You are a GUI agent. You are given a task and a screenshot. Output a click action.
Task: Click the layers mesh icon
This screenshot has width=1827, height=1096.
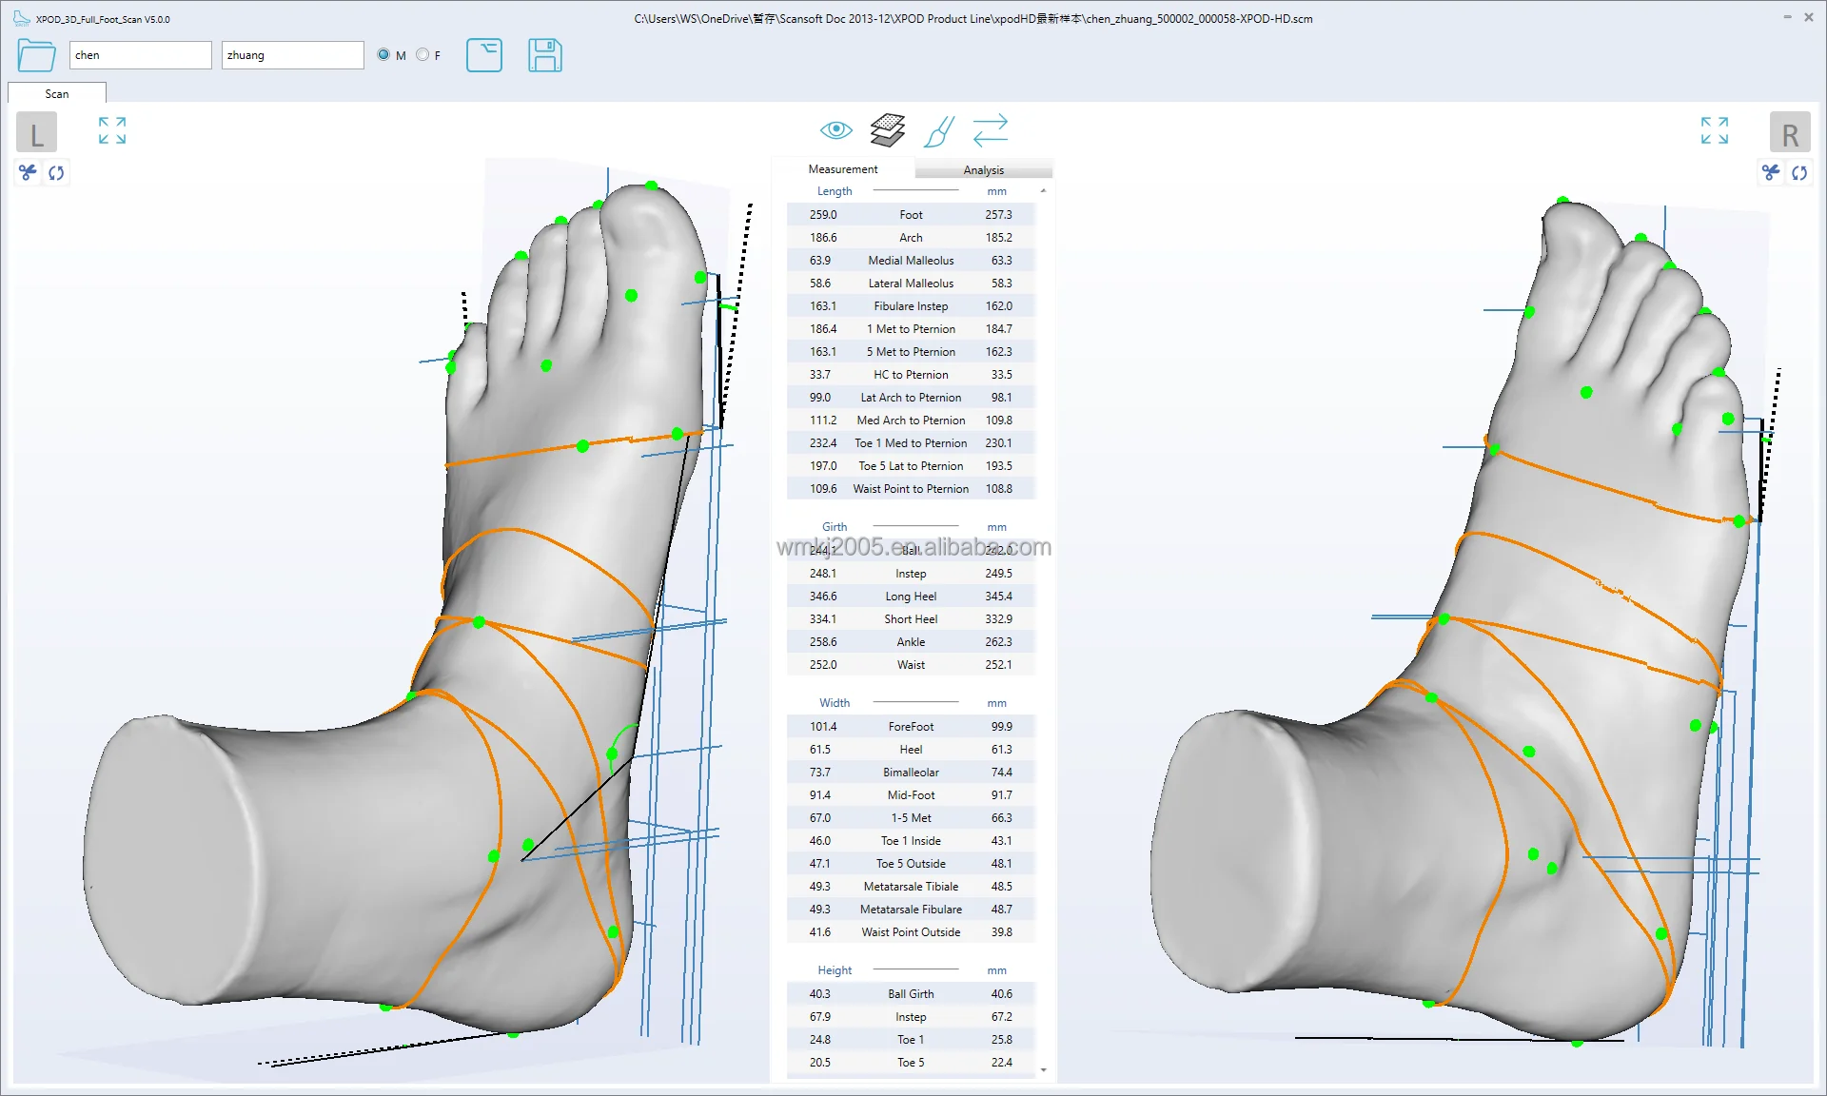(x=888, y=130)
